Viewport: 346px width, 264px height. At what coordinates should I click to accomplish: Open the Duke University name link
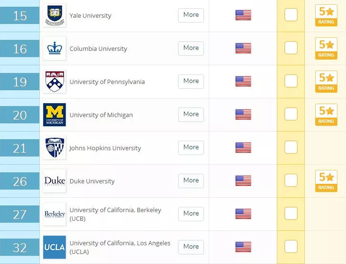[x=92, y=181]
